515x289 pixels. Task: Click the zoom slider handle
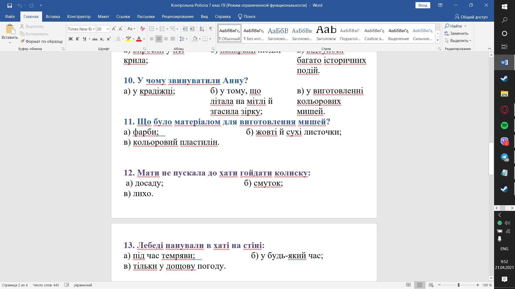point(459,285)
